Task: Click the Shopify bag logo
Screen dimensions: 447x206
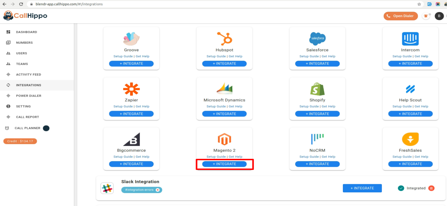Action: tap(317, 89)
